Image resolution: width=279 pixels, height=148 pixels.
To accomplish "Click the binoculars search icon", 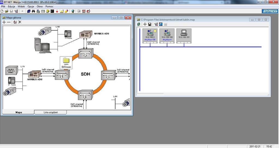I will click(x=34, y=11).
